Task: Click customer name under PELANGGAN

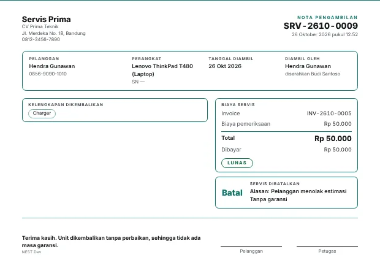Action: click(52, 66)
